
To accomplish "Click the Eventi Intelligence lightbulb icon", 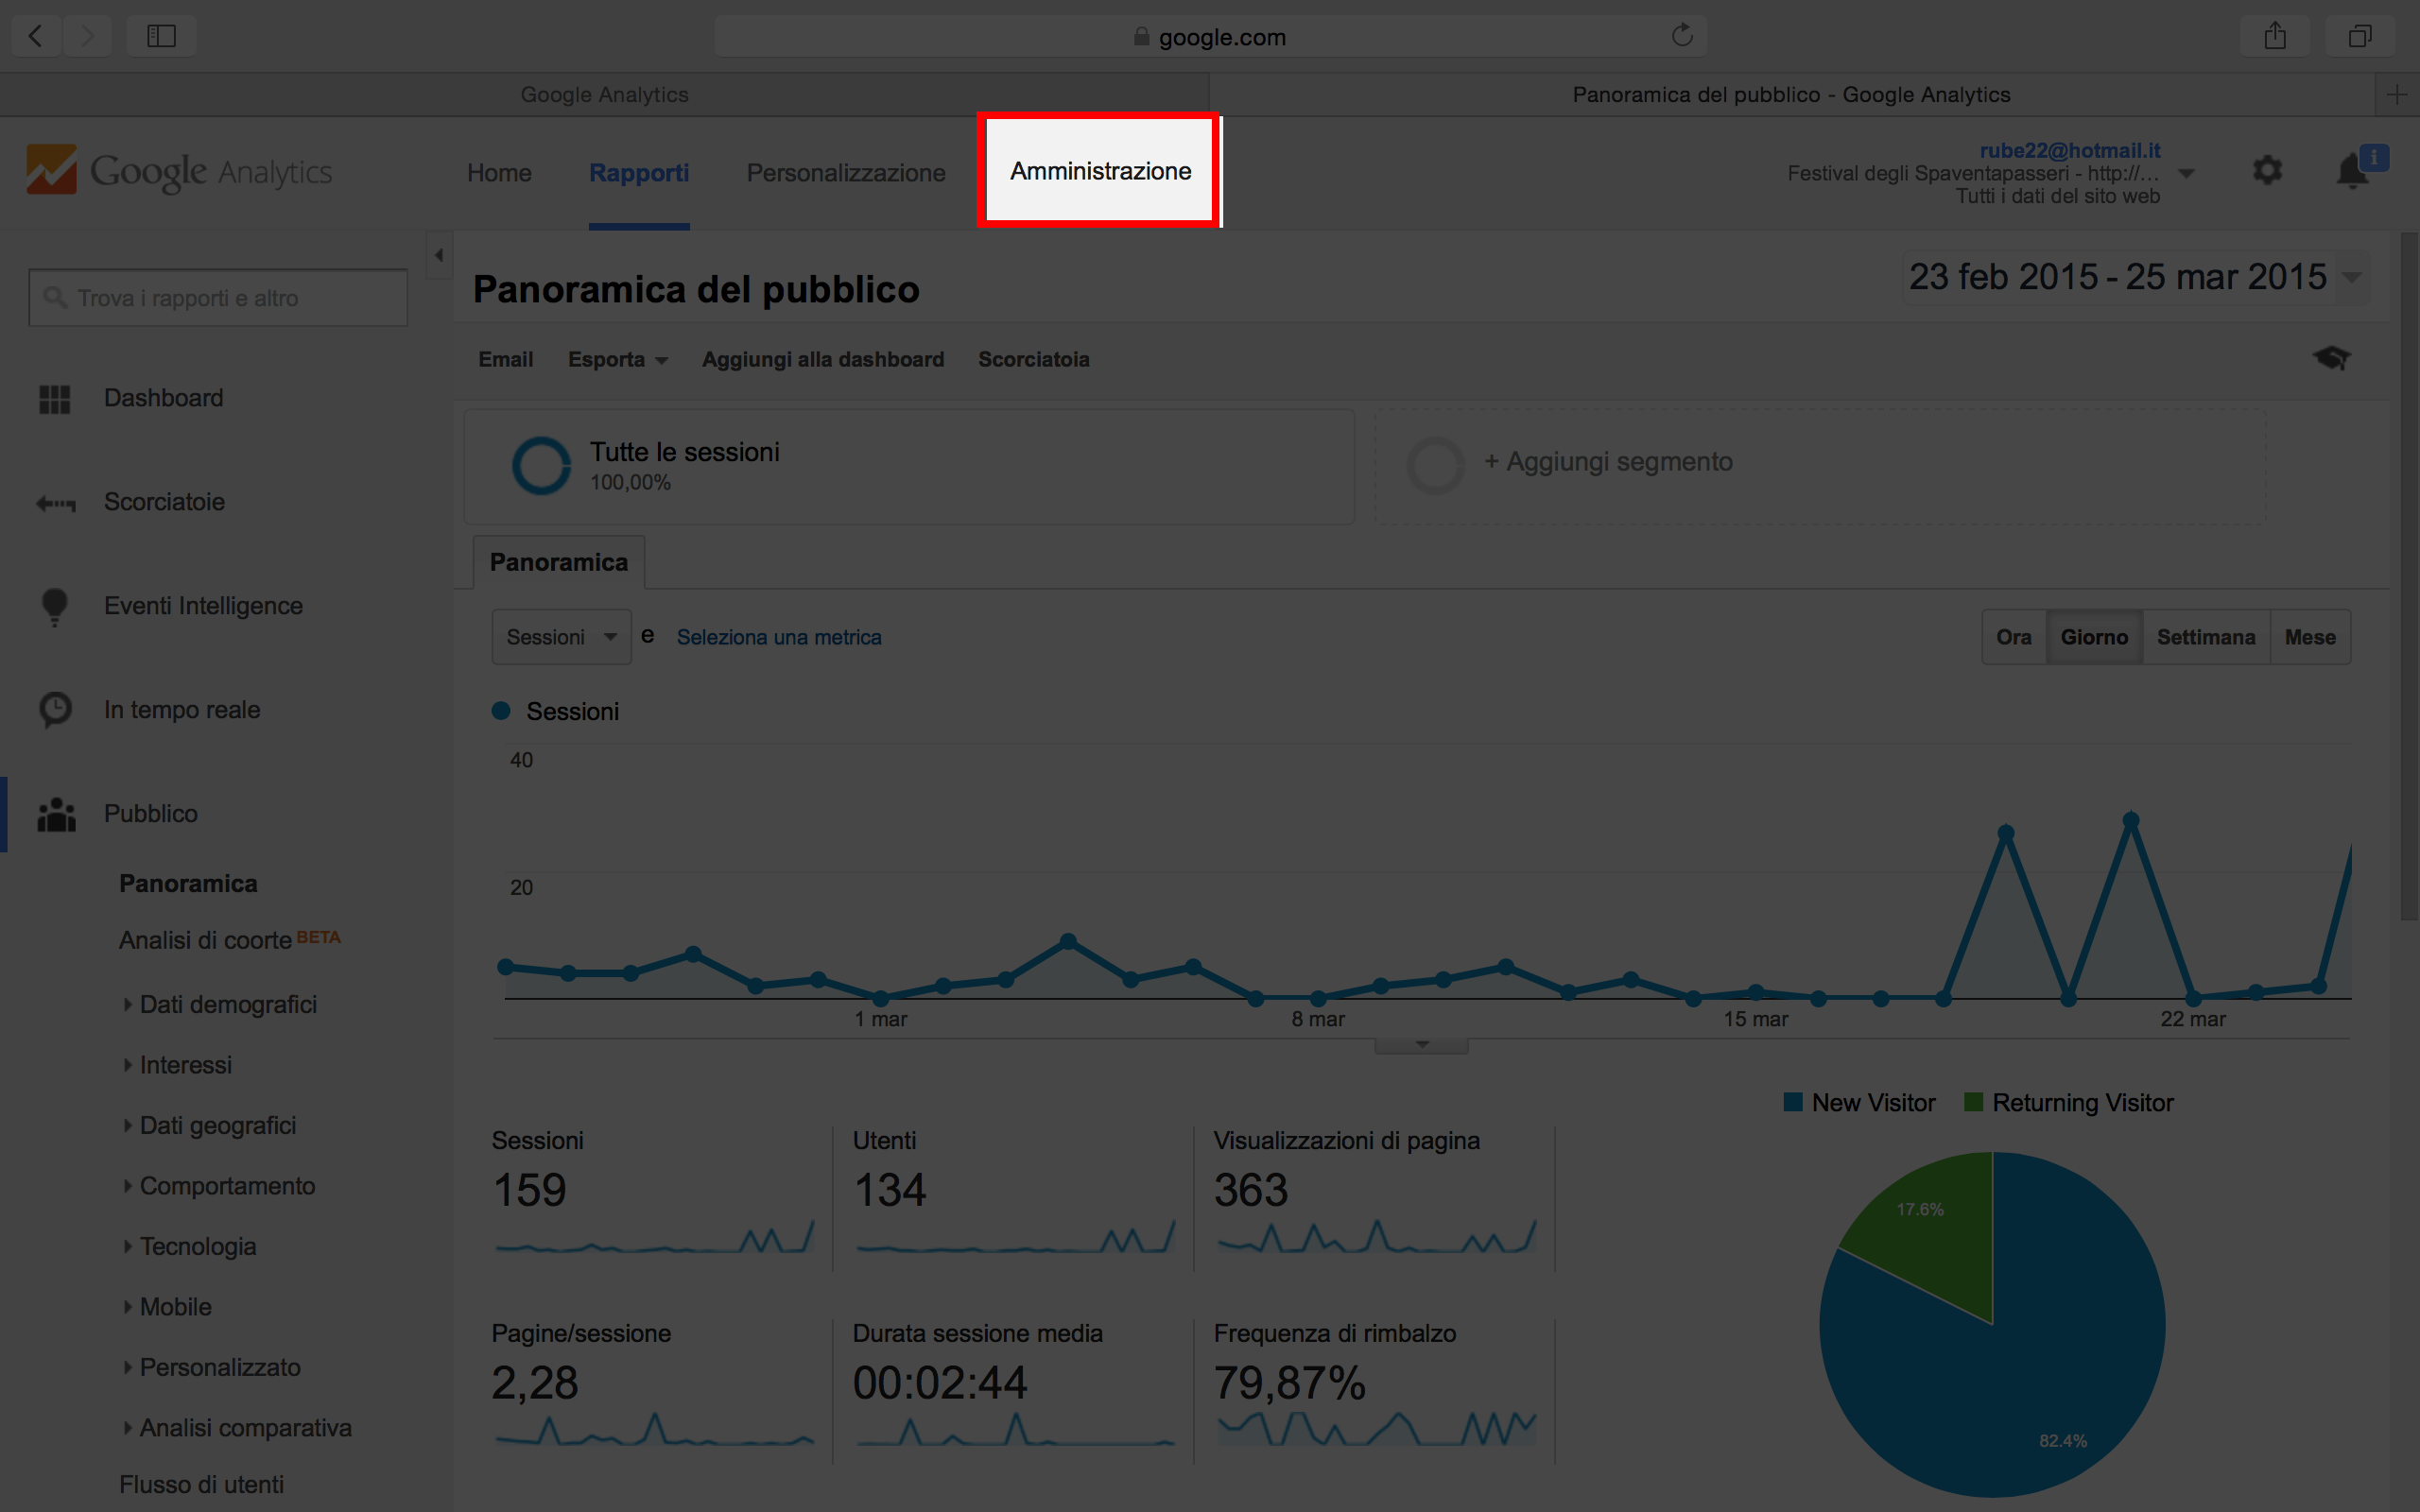I will [x=54, y=606].
